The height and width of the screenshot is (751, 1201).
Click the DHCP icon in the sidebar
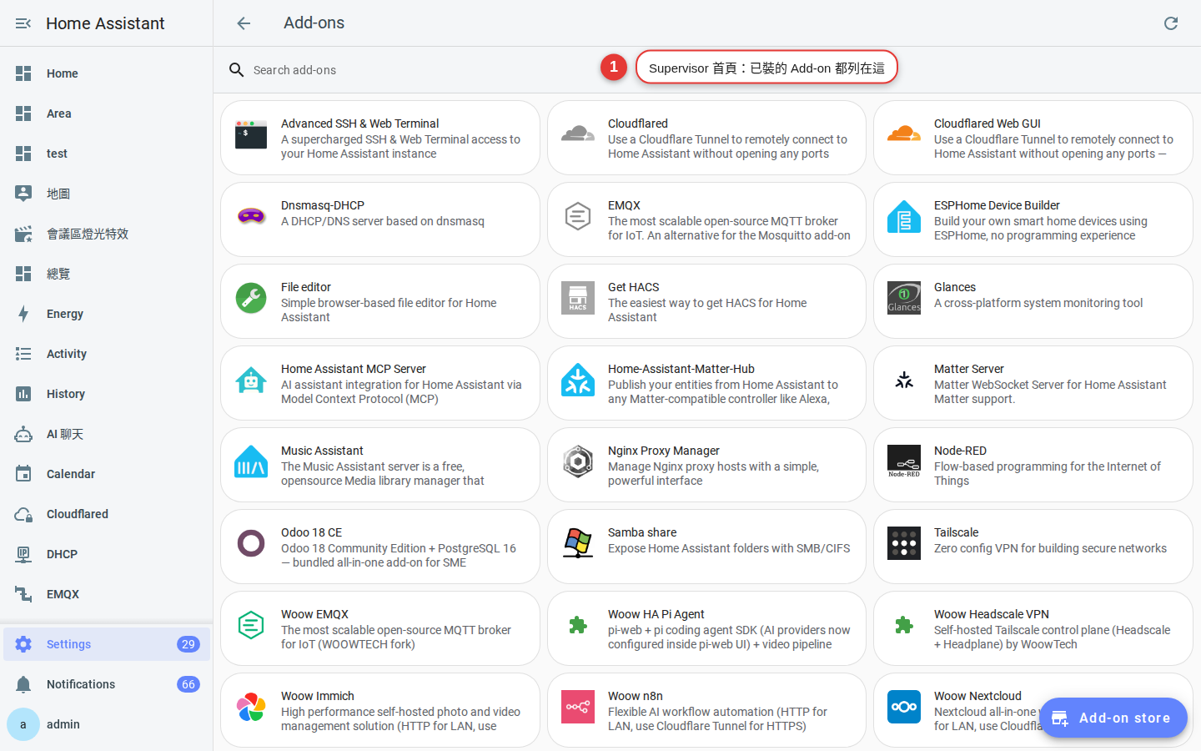click(23, 554)
